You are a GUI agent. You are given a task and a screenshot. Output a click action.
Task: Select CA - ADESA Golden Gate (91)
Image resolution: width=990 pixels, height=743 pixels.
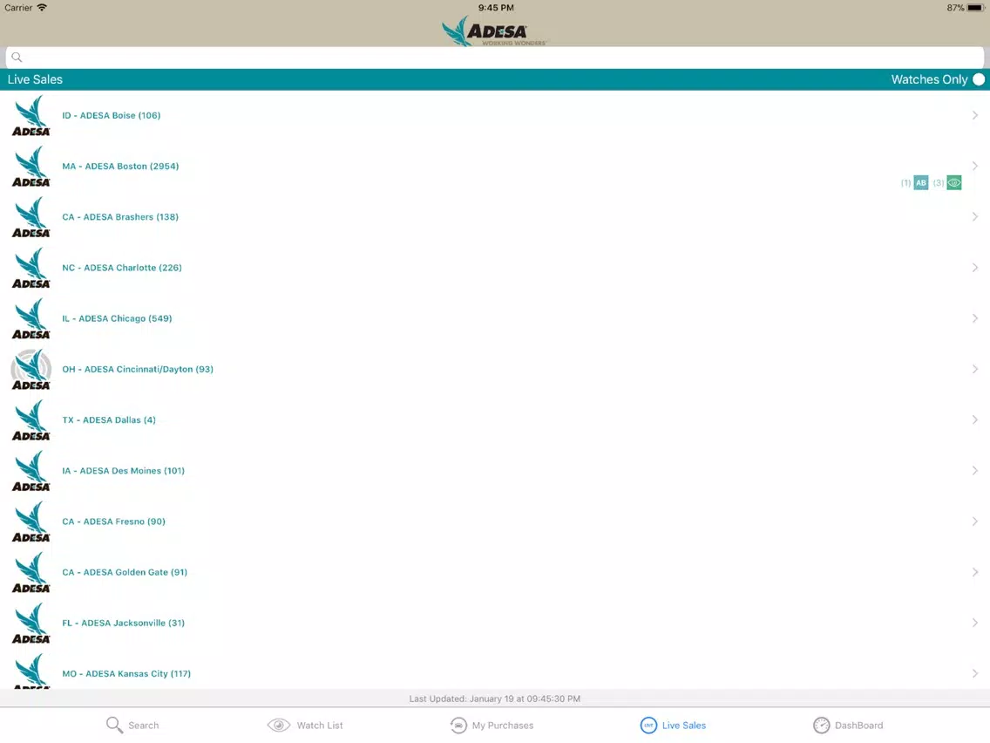pyautogui.click(x=125, y=572)
